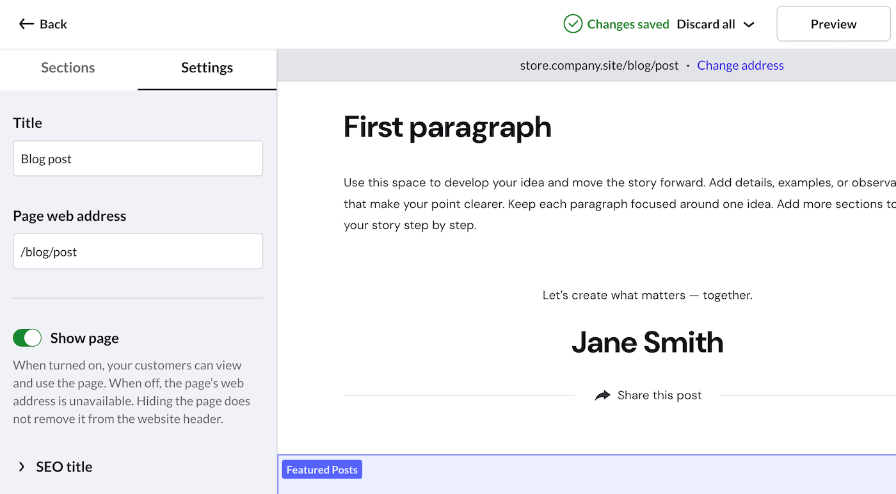The width and height of the screenshot is (896, 494).
Task: Expand the SEO title section
Action: tap(55, 466)
